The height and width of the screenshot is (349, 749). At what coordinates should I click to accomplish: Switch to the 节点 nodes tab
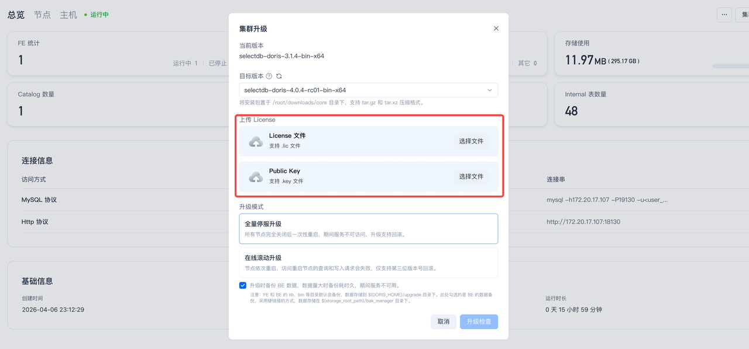42,15
